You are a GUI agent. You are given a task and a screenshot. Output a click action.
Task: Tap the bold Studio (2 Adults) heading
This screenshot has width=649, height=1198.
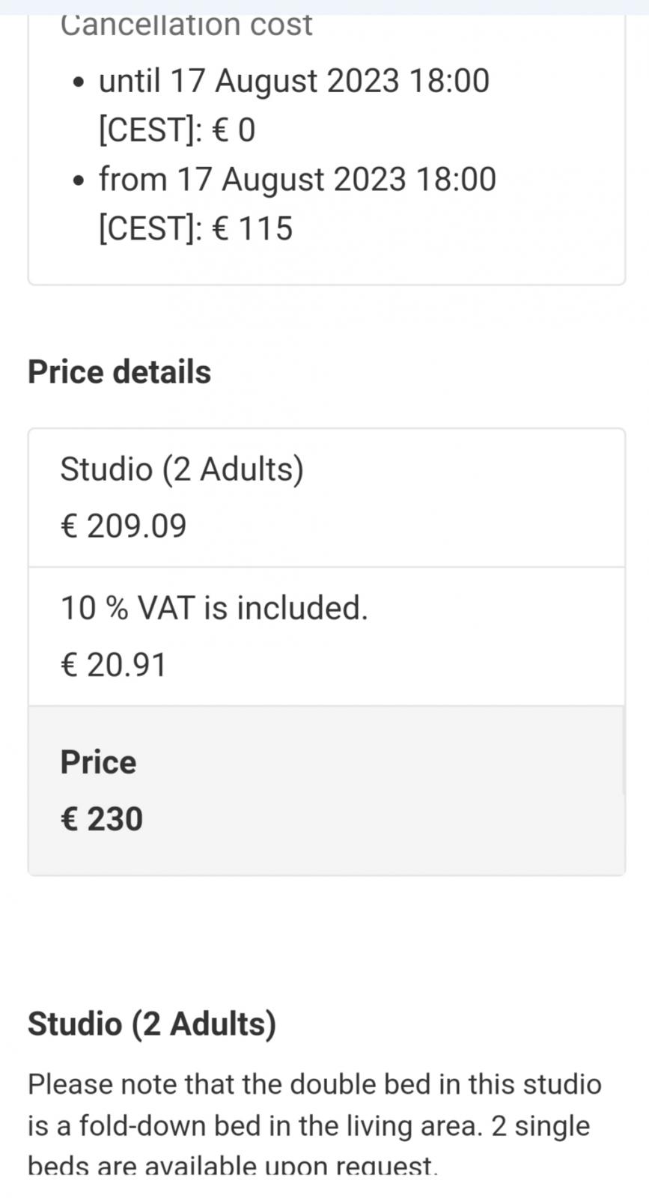[x=152, y=1024]
